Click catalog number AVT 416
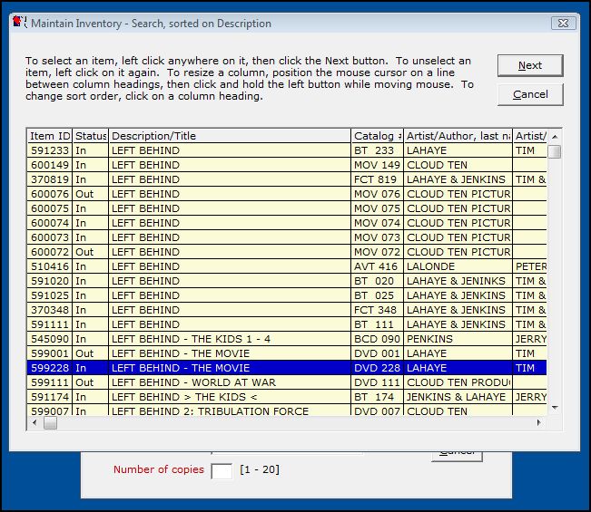The width and height of the screenshot is (591, 512). point(376,266)
